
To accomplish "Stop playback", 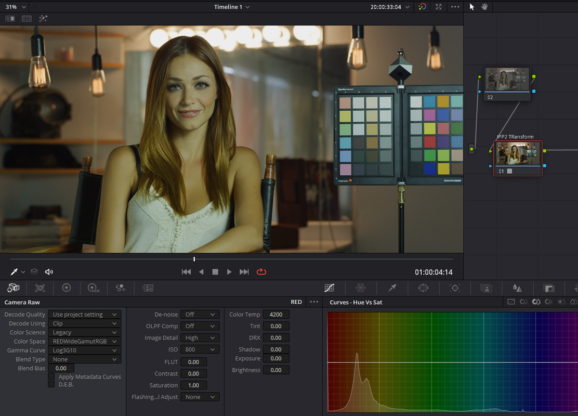I will tap(215, 272).
